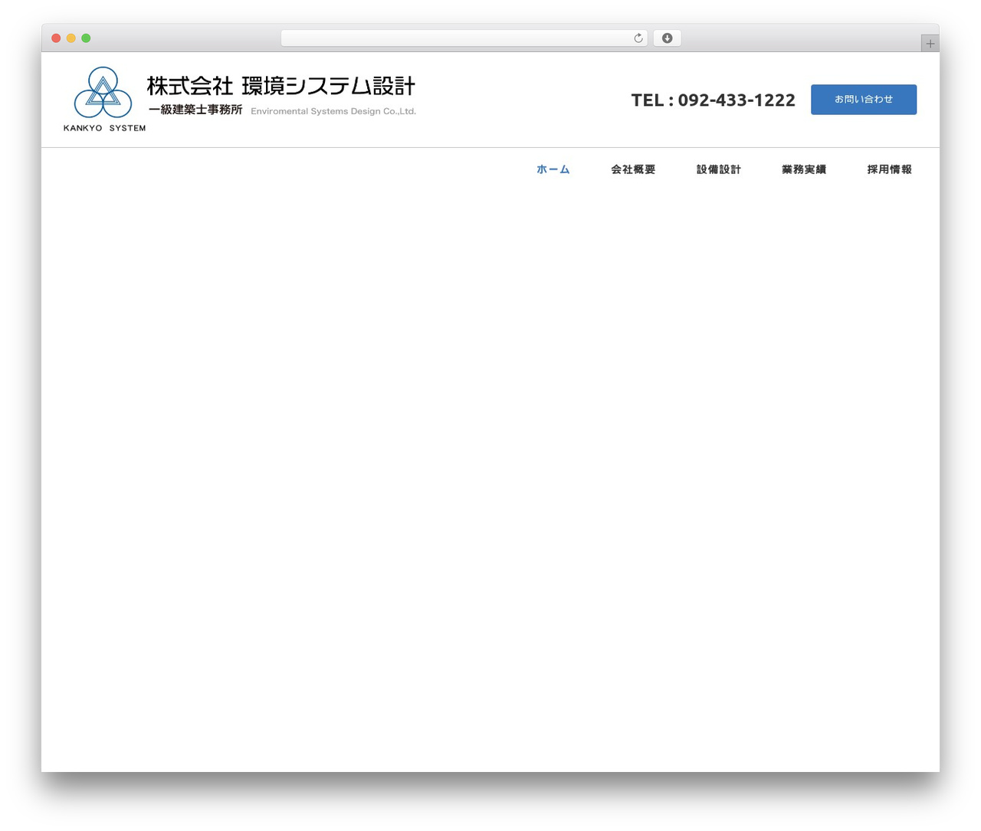
Task: Maximize the window with the green button
Action: (86, 38)
